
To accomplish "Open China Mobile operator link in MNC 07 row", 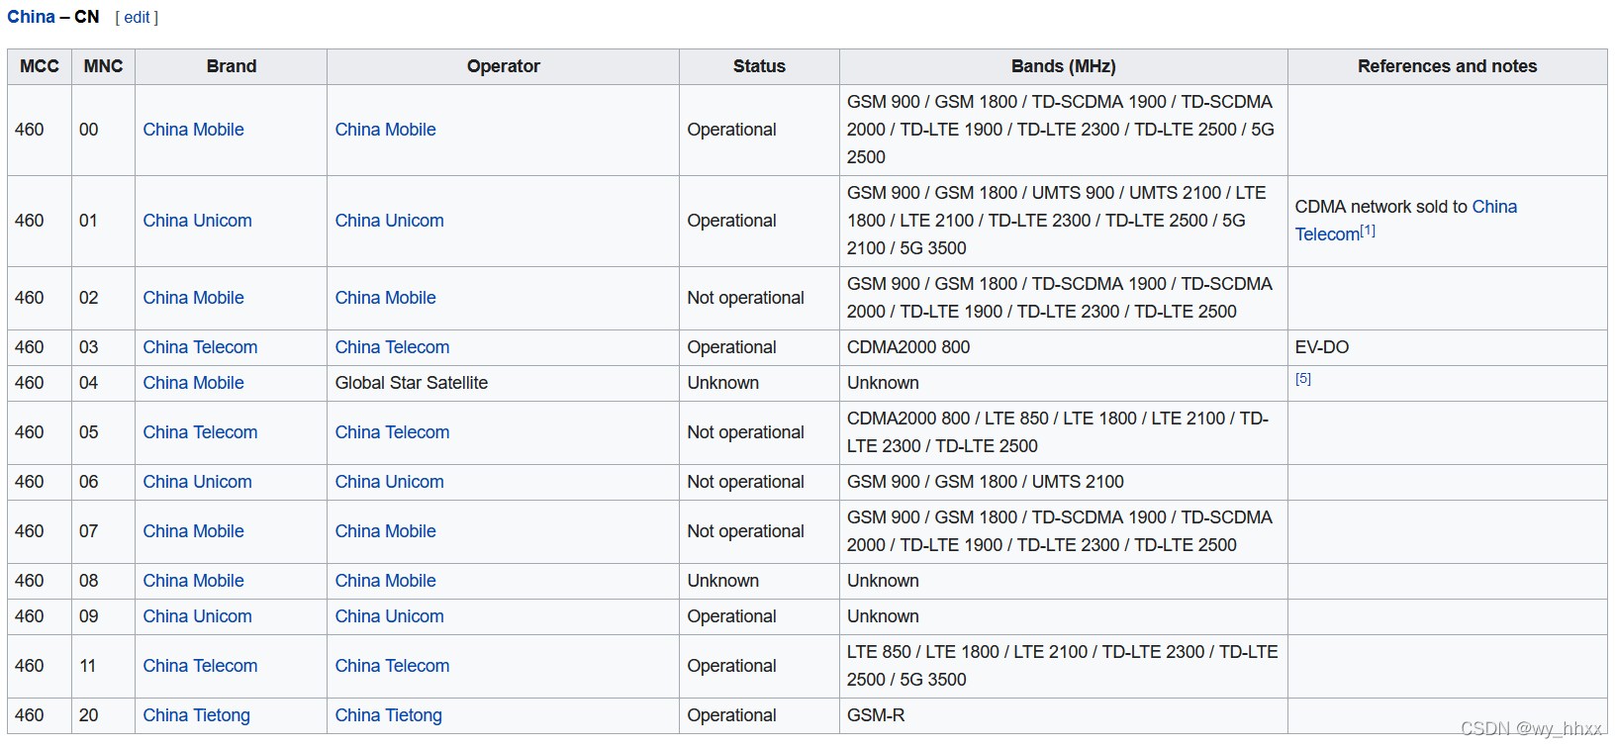I will coord(385,531).
